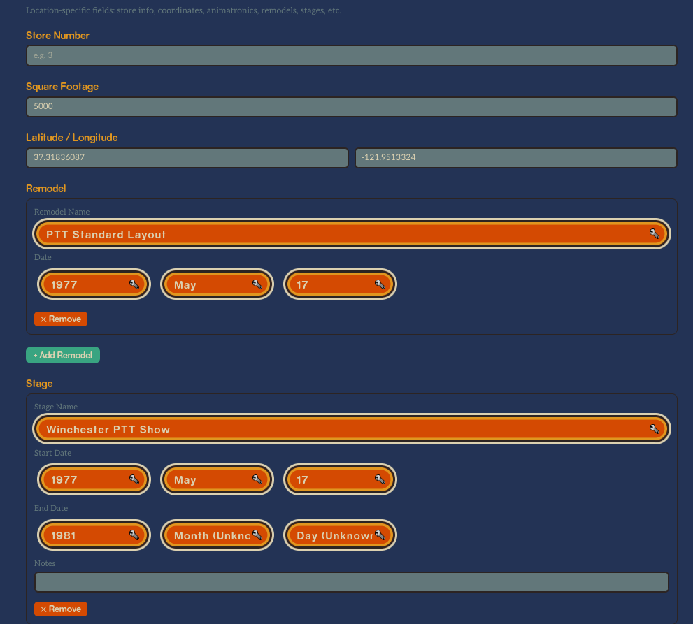The height and width of the screenshot is (624, 693).
Task: Click wrench icon in Remodel Name field
Action: [654, 234]
